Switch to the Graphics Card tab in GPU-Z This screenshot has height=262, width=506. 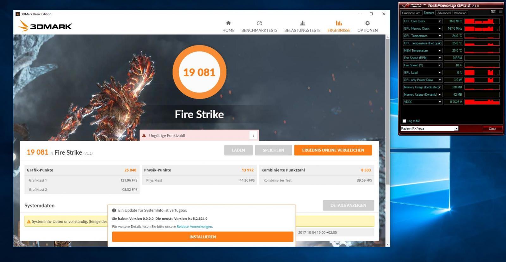[411, 13]
